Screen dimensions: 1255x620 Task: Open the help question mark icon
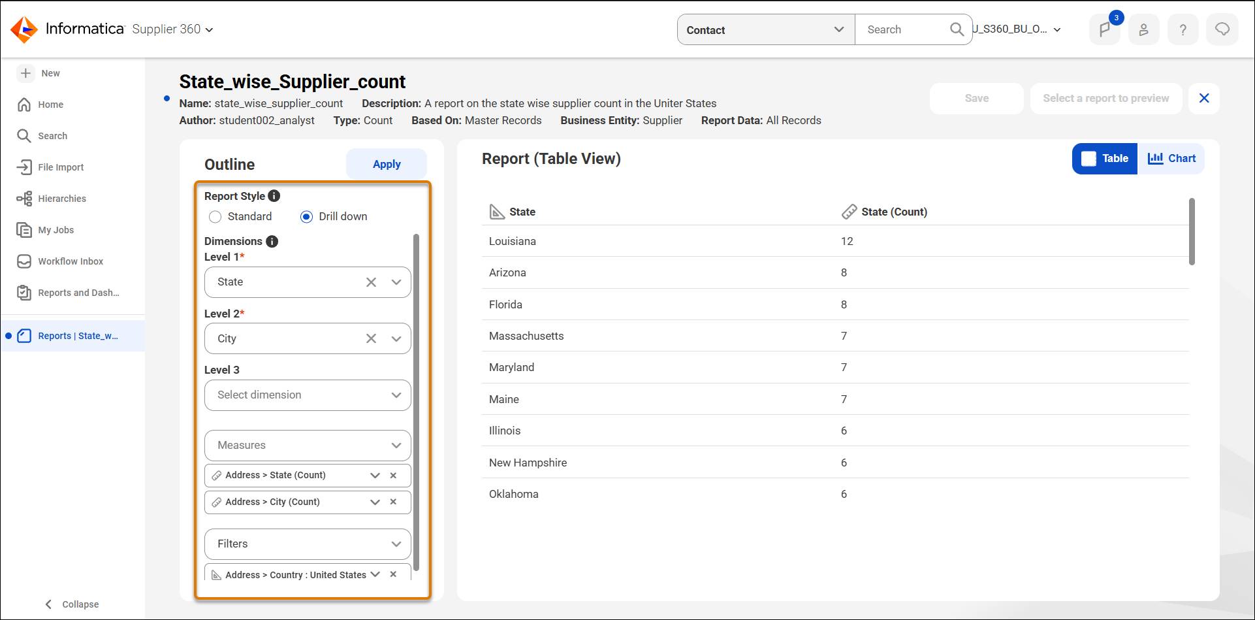coord(1183,29)
